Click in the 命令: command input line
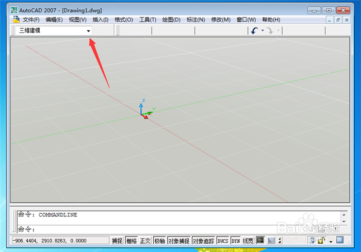The width and height of the screenshot is (361, 252). pos(178,229)
